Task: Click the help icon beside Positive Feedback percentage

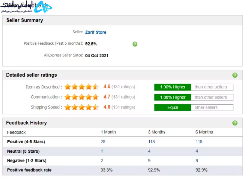Action: coord(135,44)
